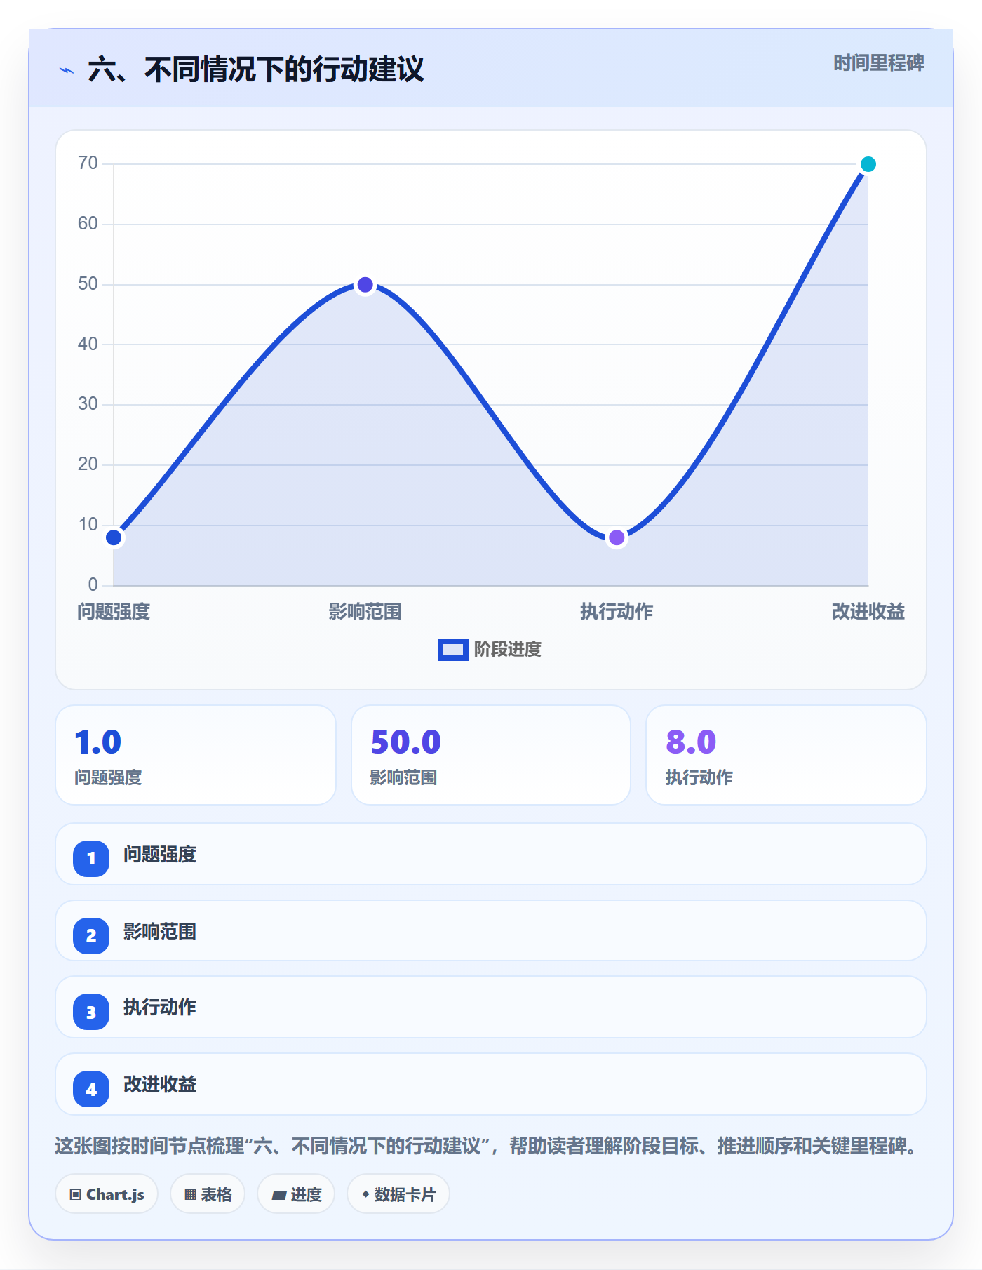Click the number 3 badge for 执行动作
The width and height of the screenshot is (982, 1270).
coord(91,1012)
